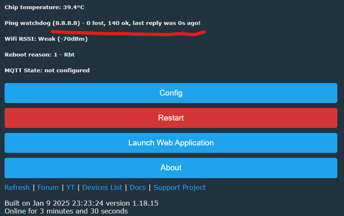Click the Wifi RSSI signal line

click(x=46, y=39)
